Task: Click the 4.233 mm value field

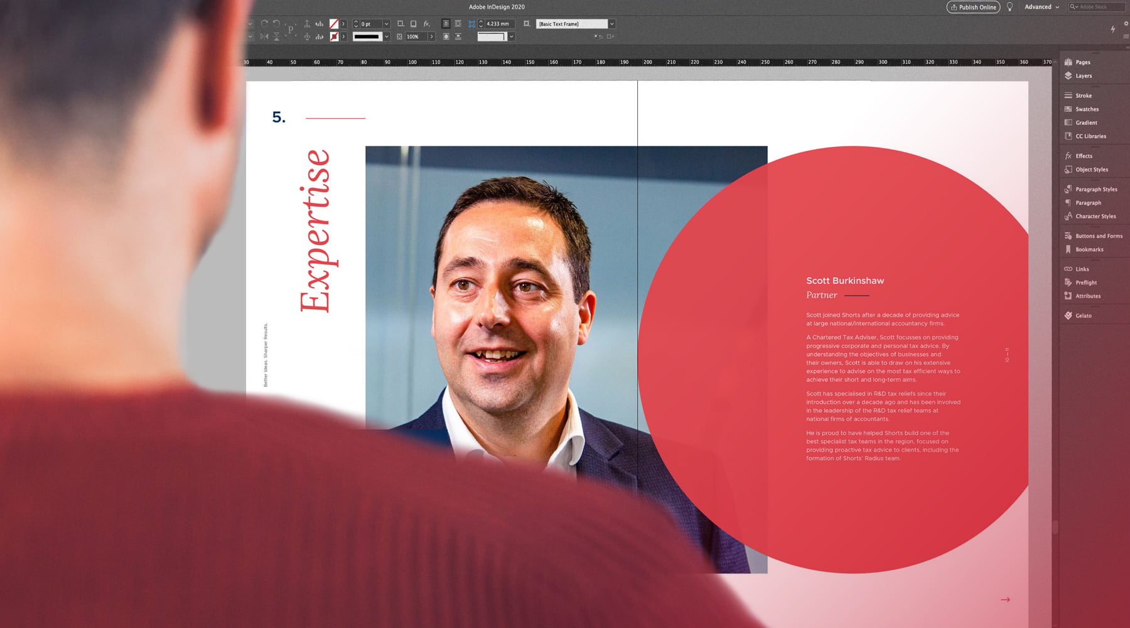Action: click(500, 24)
